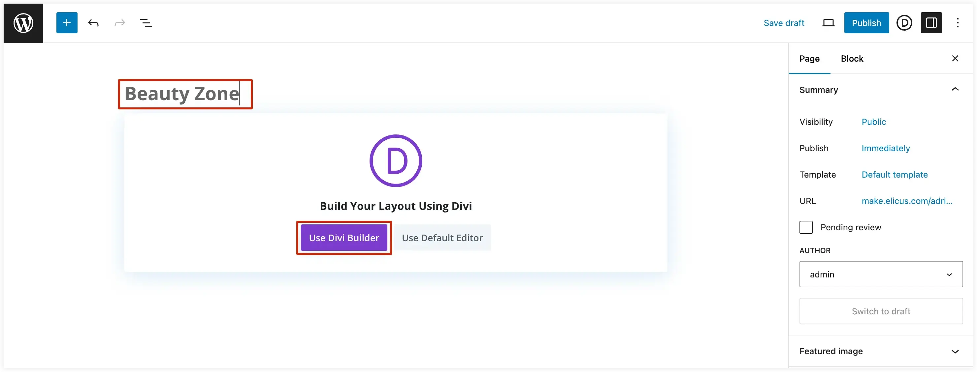Screen dimensions: 977x372
Task: Open the document overview list view
Action: coord(146,23)
